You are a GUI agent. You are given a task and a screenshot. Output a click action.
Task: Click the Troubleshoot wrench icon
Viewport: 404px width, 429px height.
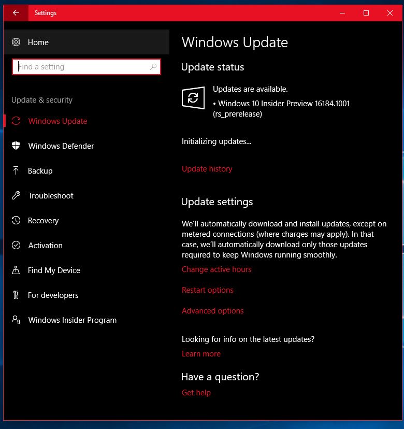[x=16, y=195]
